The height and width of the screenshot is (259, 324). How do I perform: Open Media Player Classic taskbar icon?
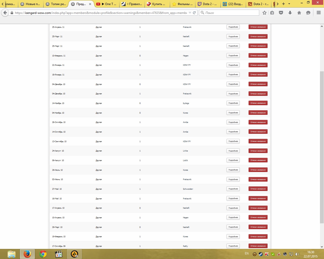click(59, 254)
